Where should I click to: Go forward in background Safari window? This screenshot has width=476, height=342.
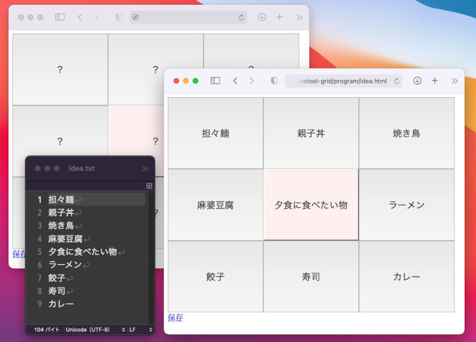[96, 17]
